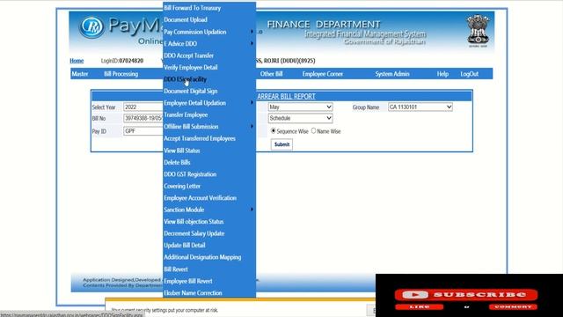Click the Home link
This screenshot has height=317, width=563.
click(x=77, y=61)
